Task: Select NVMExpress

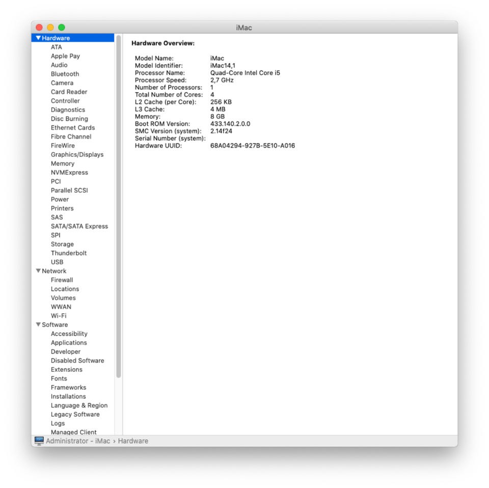Action: pyautogui.click(x=69, y=173)
